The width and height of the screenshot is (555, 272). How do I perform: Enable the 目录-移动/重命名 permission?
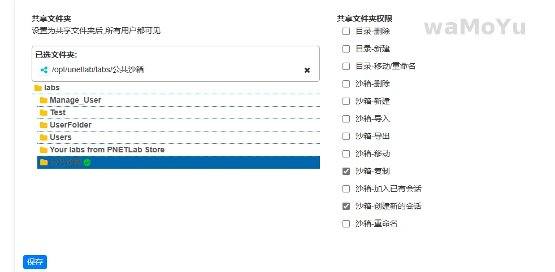click(x=346, y=67)
